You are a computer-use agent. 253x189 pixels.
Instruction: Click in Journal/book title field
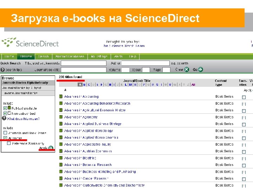click(x=84, y=70)
